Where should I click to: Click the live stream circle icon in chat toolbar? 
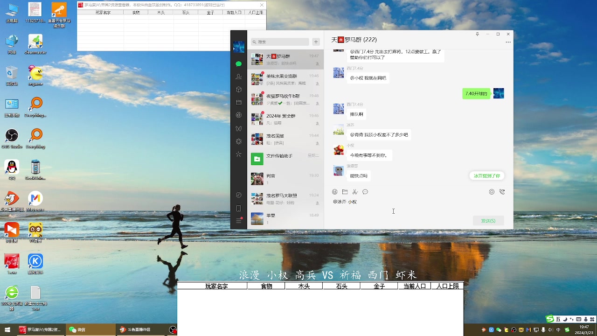coord(492,192)
